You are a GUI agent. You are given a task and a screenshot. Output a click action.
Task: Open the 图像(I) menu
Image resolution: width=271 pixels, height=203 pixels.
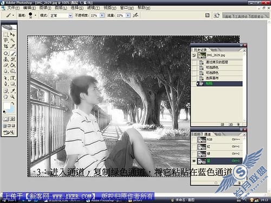(x=45, y=8)
